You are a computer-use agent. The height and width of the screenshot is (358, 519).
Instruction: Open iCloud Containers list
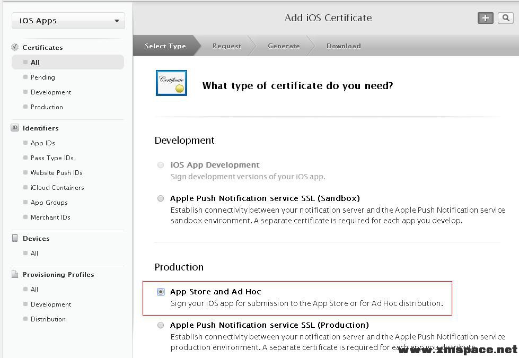tap(57, 188)
